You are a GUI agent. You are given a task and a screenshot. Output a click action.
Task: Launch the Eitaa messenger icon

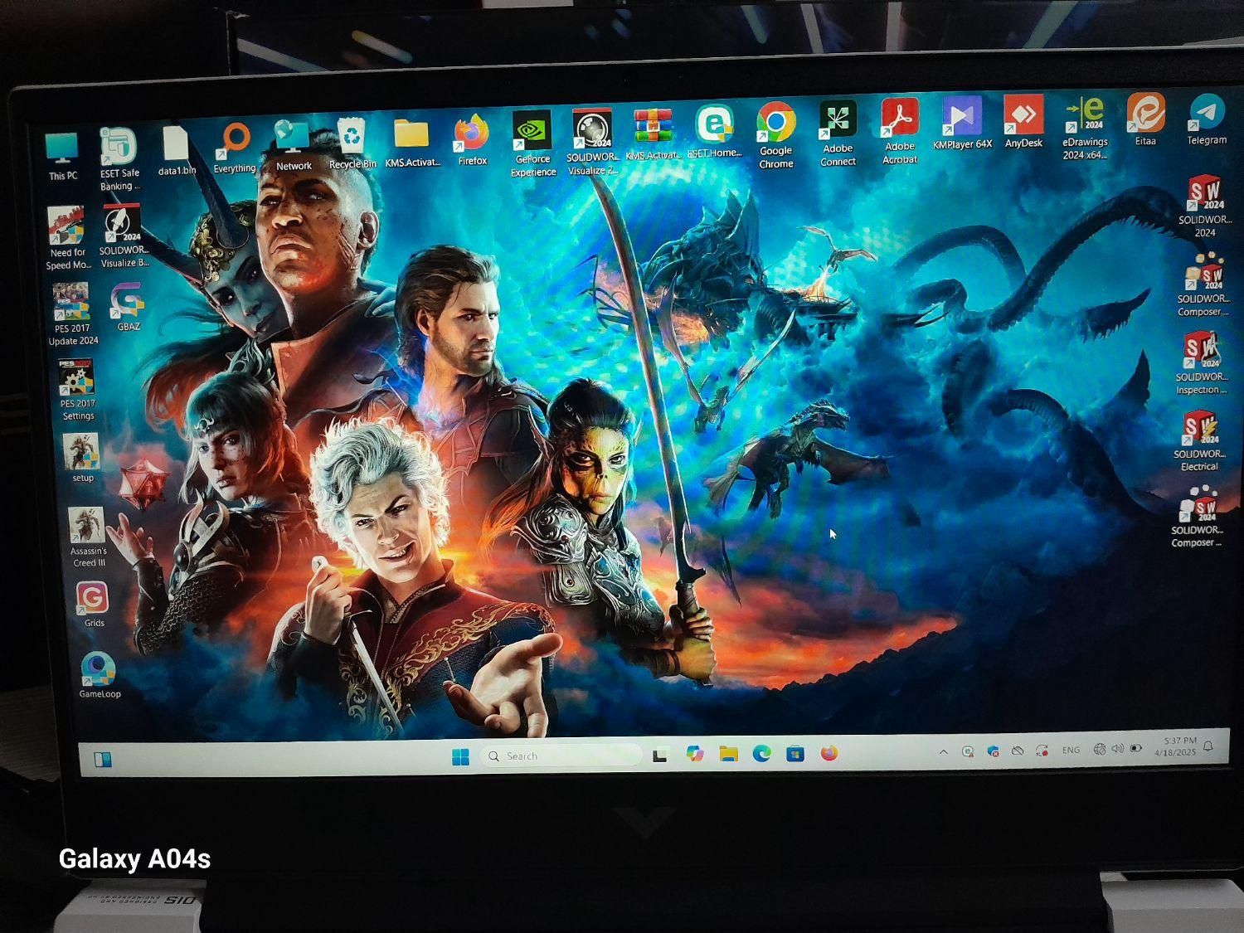click(1145, 119)
